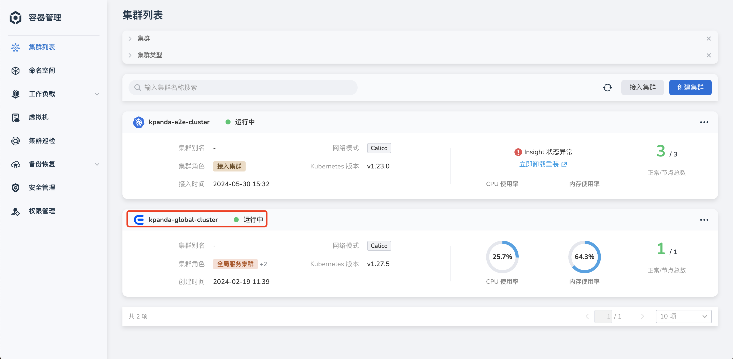This screenshot has width=733, height=359.
Task: Click the 64.3% memory usage ring
Action: coord(584,257)
